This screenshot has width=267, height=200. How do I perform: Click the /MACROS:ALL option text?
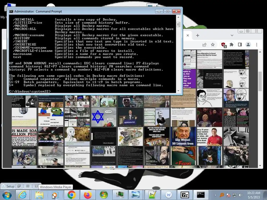tap(25, 29)
